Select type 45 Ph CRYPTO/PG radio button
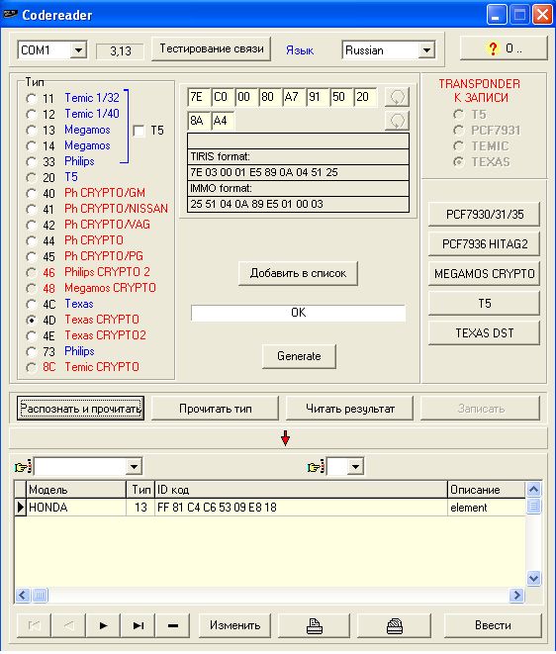This screenshot has width=556, height=654. 31,256
